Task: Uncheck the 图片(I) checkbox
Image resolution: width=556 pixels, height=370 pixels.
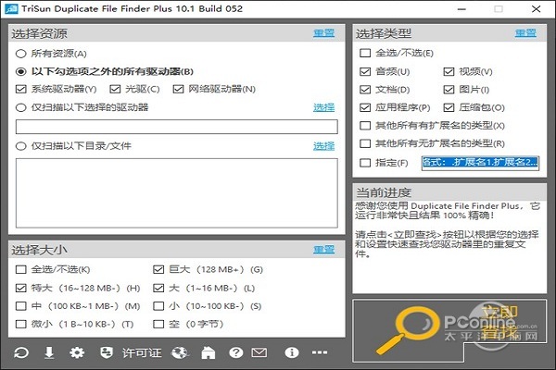Action: coord(449,89)
